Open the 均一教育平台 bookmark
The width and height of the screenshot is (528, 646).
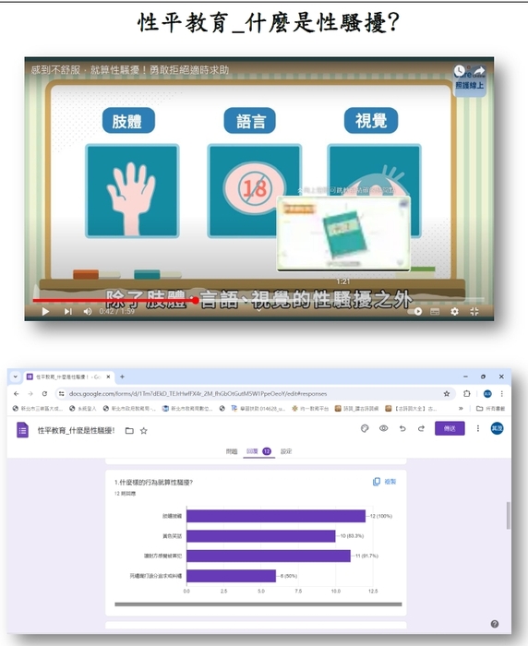310,408
